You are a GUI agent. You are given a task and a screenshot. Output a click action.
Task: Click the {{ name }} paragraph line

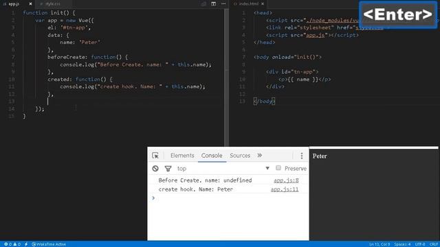305,80
